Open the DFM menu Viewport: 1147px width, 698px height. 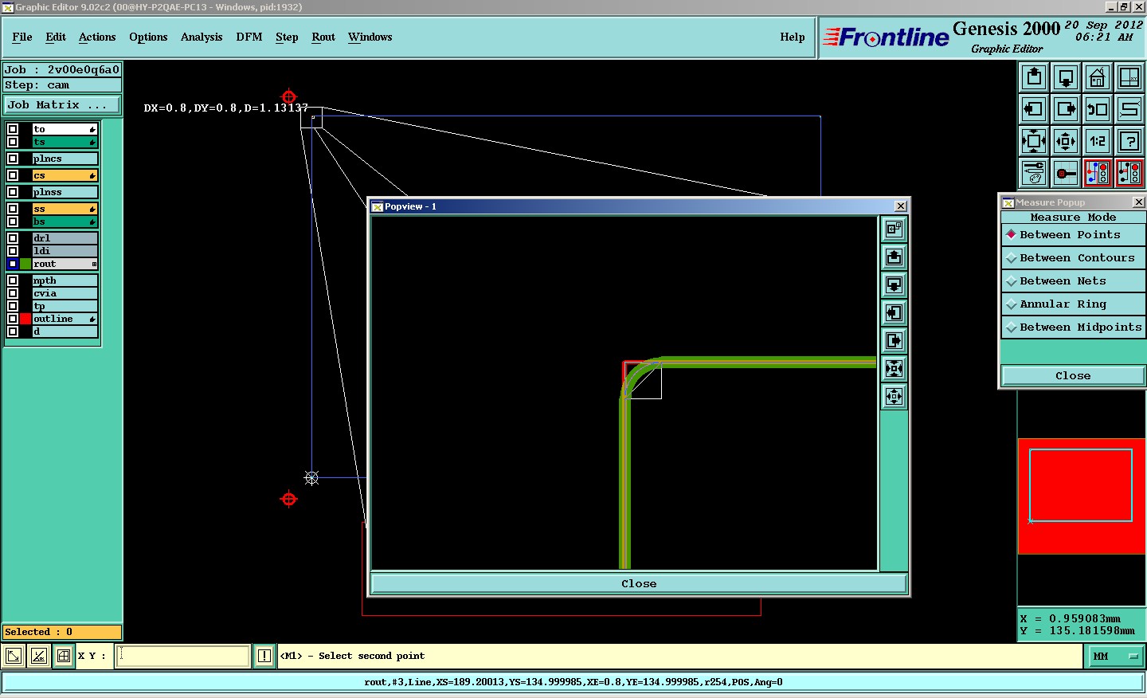(x=249, y=37)
